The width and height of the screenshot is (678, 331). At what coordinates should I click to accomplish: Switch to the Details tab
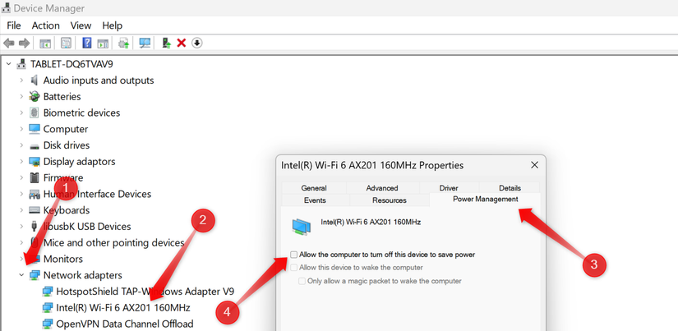pyautogui.click(x=510, y=188)
